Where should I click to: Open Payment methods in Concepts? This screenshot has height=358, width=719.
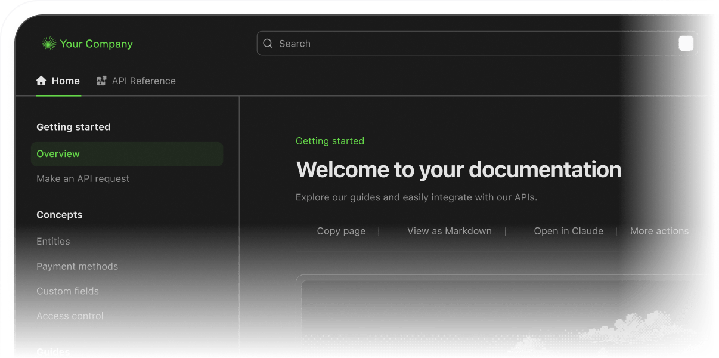point(77,266)
